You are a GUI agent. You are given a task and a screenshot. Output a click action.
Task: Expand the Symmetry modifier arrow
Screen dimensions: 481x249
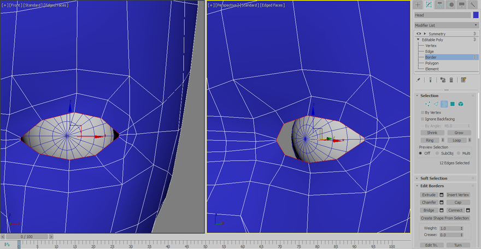425,34
